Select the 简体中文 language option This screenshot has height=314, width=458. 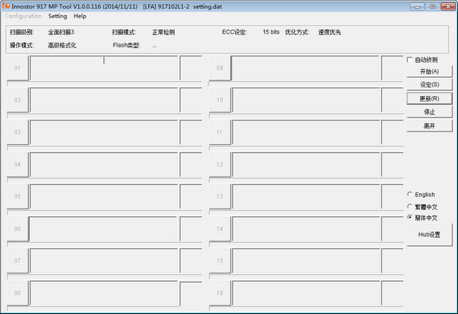[410, 218]
